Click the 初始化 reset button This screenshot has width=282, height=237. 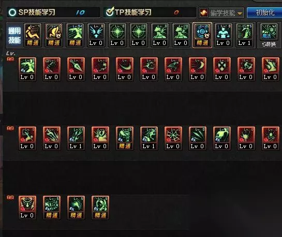[x=264, y=13]
